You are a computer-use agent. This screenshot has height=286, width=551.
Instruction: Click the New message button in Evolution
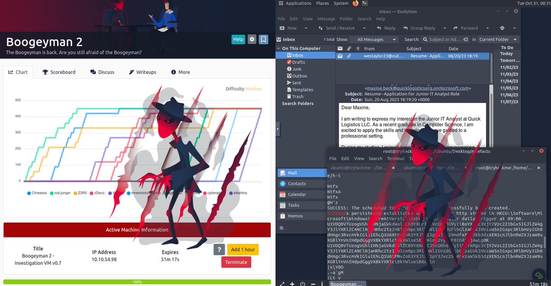288,28
